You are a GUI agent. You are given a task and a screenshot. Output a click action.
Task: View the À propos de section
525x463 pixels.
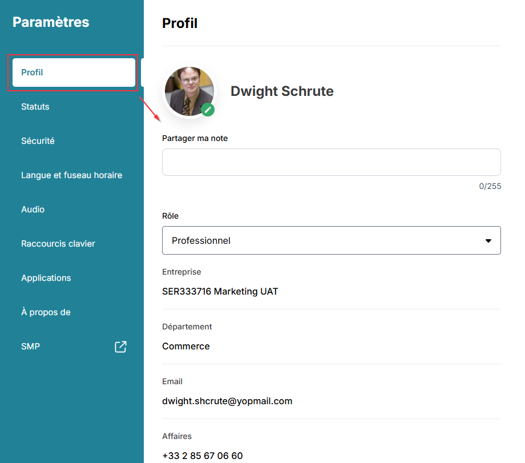click(46, 312)
